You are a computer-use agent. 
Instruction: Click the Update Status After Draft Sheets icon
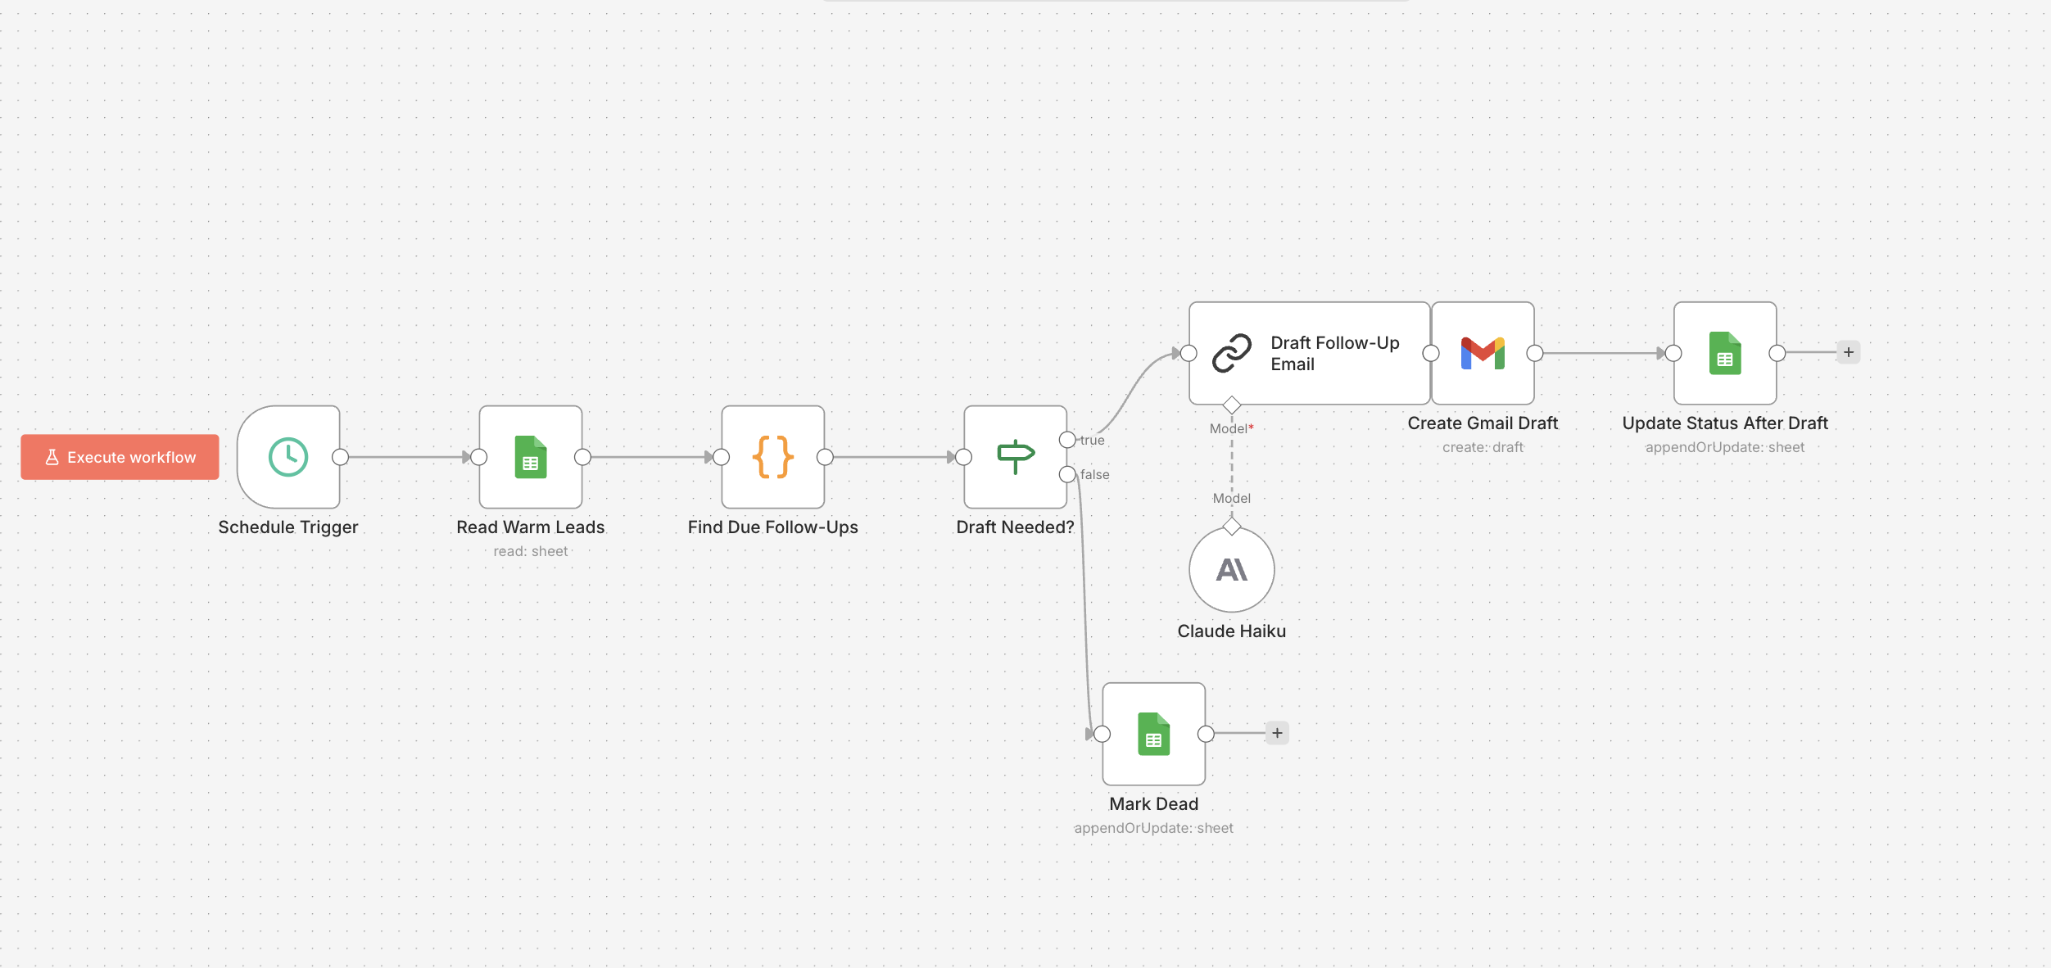[x=1724, y=353]
